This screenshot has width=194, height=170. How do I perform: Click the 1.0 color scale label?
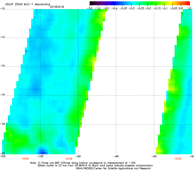pos(189,8)
